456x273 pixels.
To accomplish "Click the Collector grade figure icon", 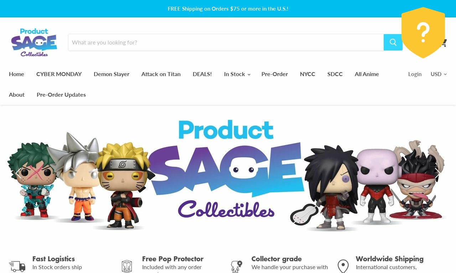I will (x=237, y=266).
